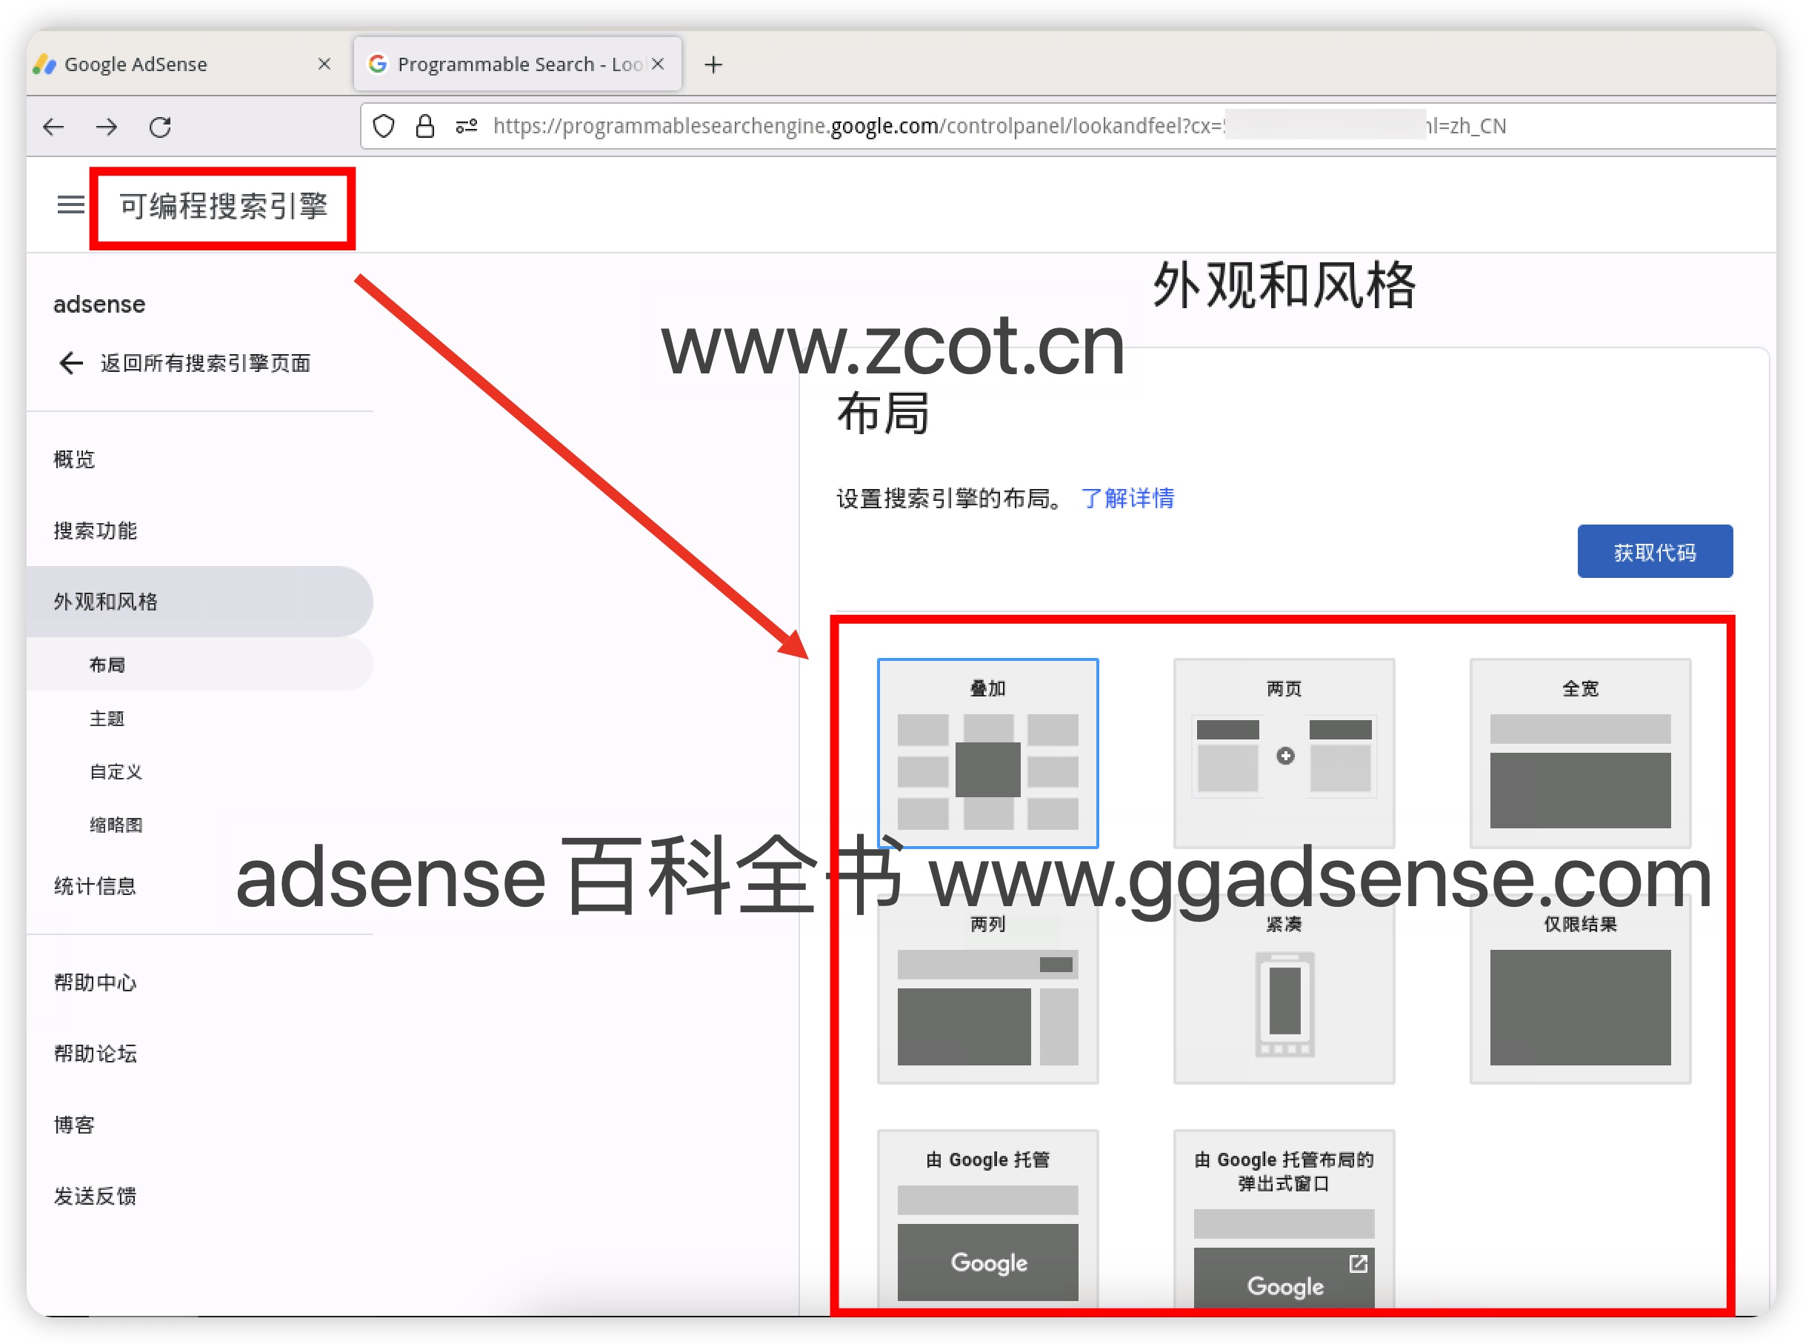Click the browser forward arrow
Viewport: 1803px width, 1344px height.
pyautogui.click(x=107, y=127)
